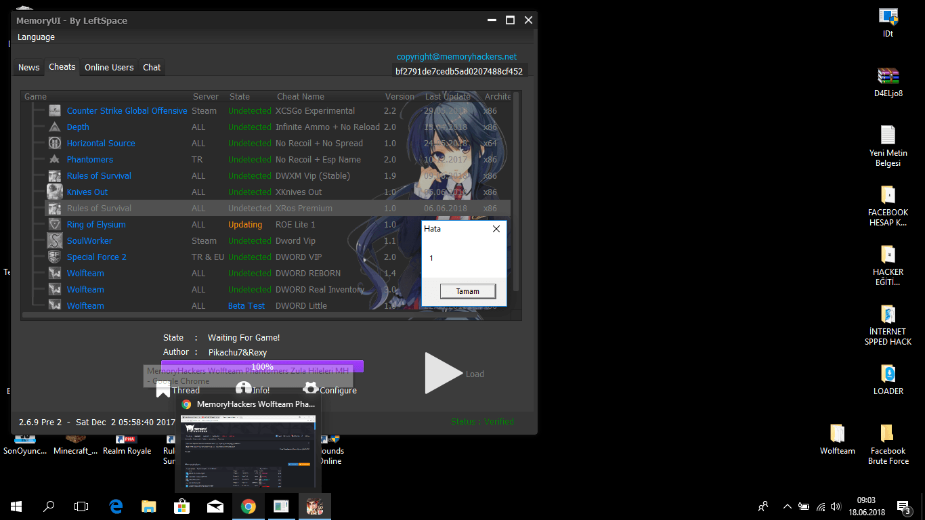Click the Knives Out game icon

pos(55,192)
